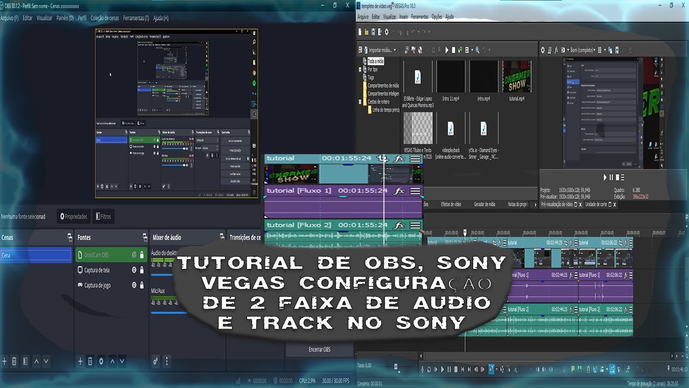Screen dimensions: 689x388
Task: Open Inserir menu in VEGAS Pro
Action: coord(404,17)
